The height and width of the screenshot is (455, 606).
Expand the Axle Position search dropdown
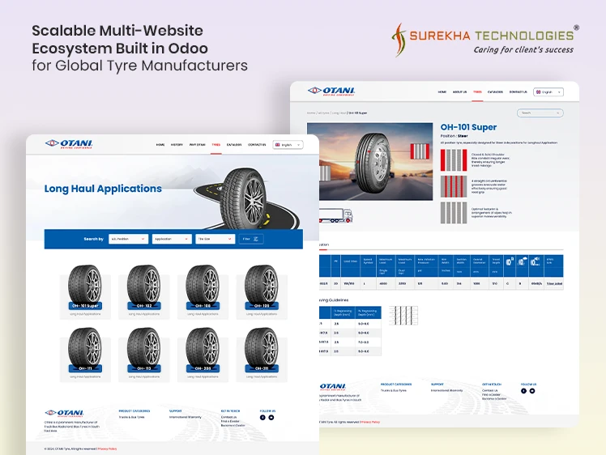128,239
